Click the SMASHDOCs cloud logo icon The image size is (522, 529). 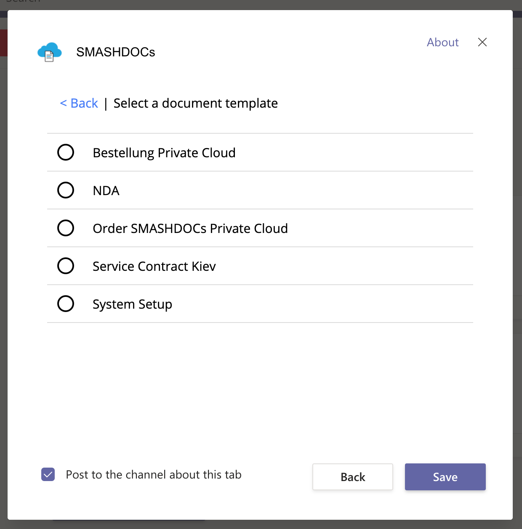point(50,52)
